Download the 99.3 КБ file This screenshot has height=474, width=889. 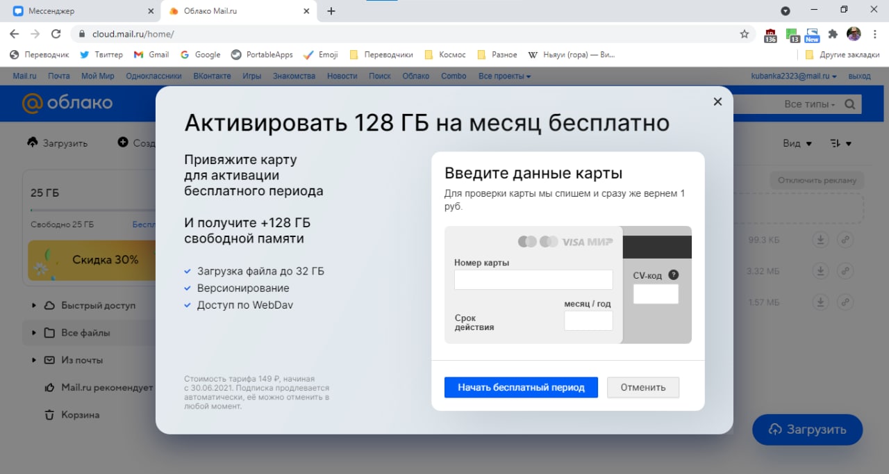click(x=820, y=240)
